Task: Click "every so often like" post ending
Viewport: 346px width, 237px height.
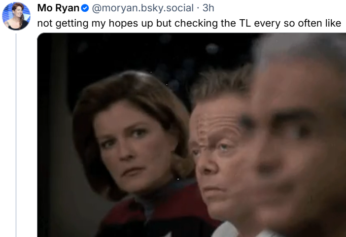Action: tap(298, 23)
